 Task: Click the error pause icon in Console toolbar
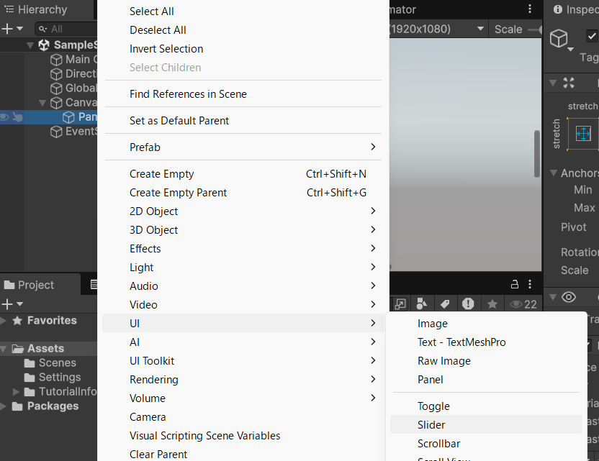[467, 304]
